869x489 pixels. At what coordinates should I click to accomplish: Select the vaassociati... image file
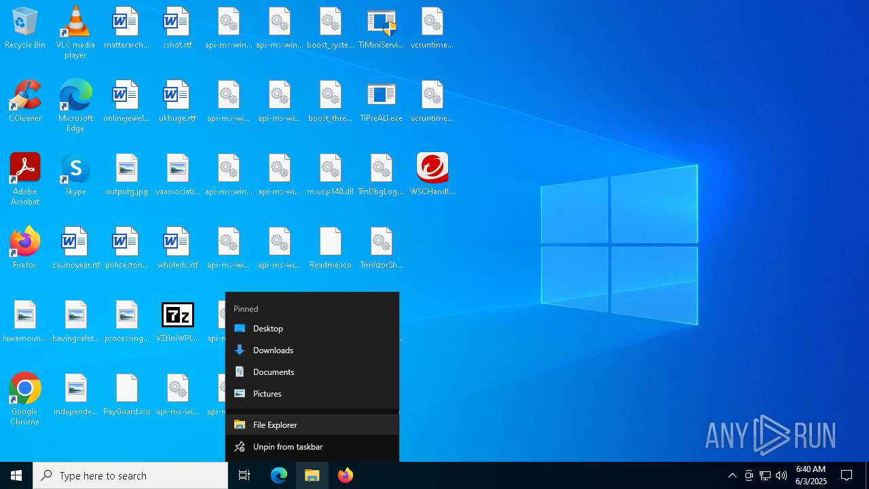coord(177,175)
